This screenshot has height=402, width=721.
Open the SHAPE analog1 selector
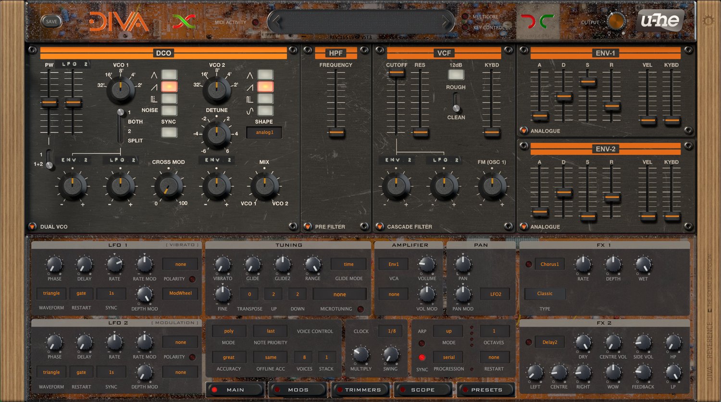[x=264, y=132]
